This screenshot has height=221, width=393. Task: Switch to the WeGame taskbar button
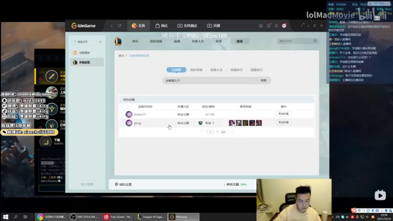[x=183, y=217]
